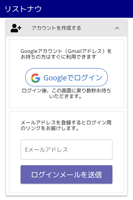Click the お持ちの方はすぐに利用できます text line
Screen dimensions: 133x200
click(x=59, y=57)
